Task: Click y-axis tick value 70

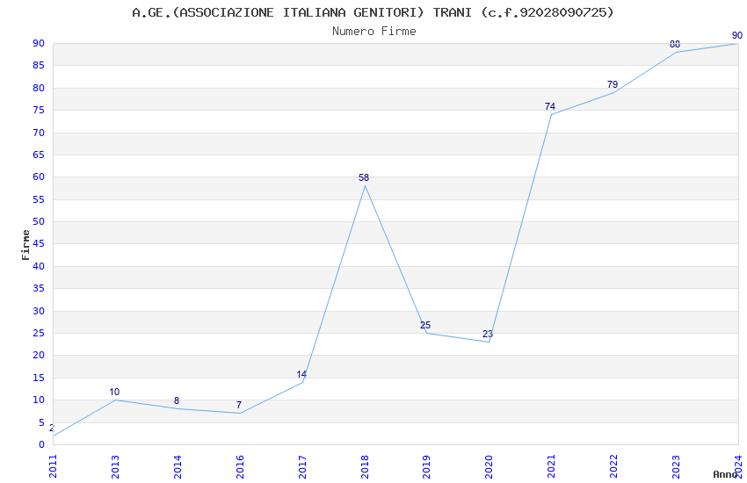Action: tap(39, 133)
